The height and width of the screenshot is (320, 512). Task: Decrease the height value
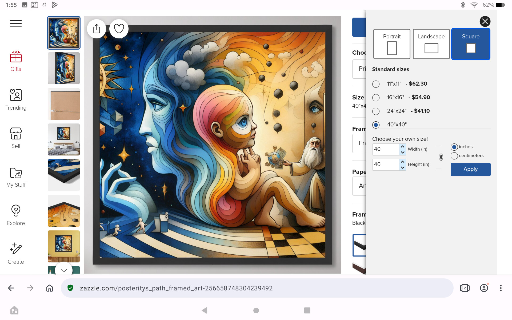(x=403, y=167)
